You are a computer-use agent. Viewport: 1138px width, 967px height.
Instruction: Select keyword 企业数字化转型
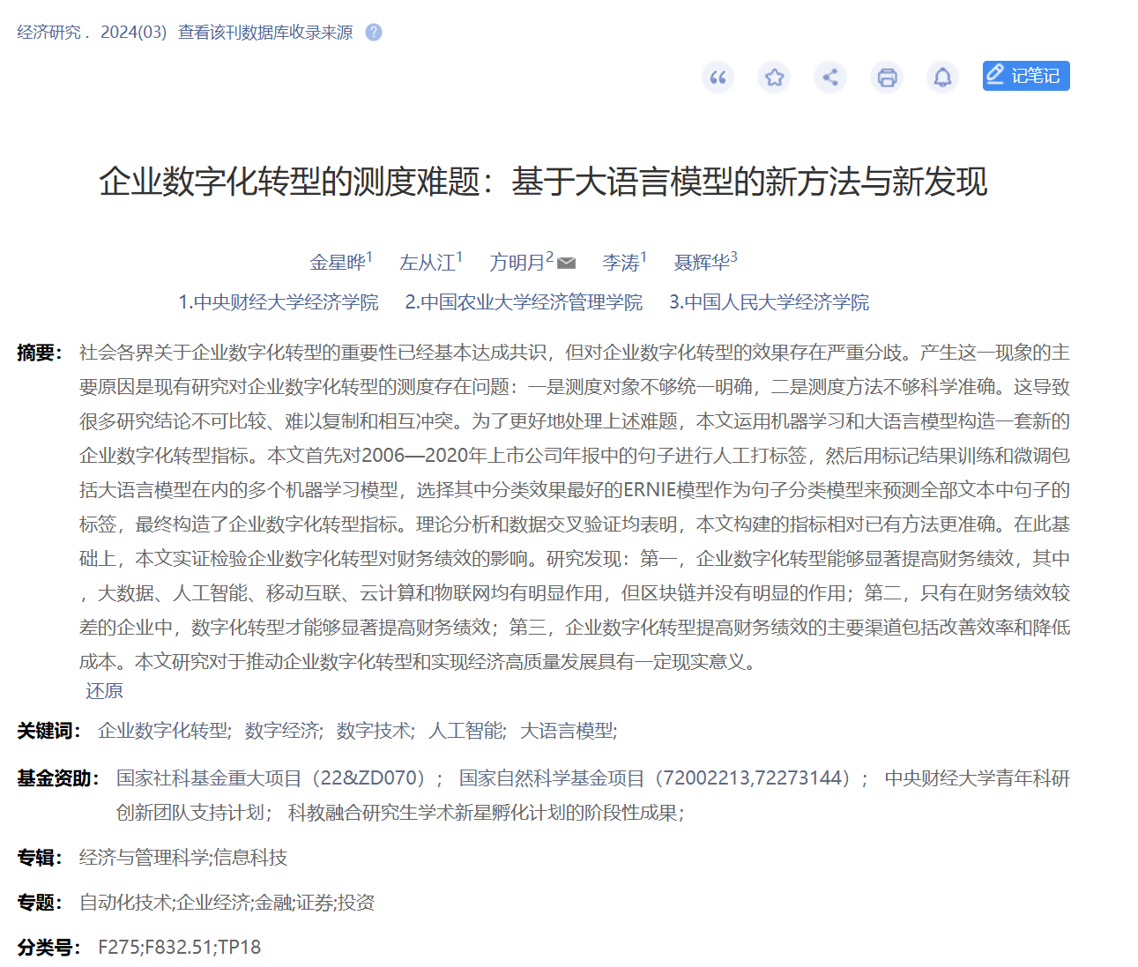point(163,731)
